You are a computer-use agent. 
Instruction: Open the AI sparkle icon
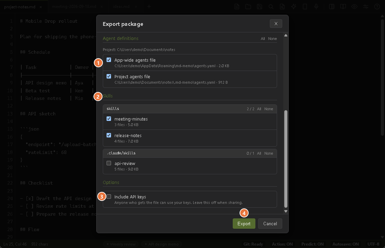pos(294,7)
